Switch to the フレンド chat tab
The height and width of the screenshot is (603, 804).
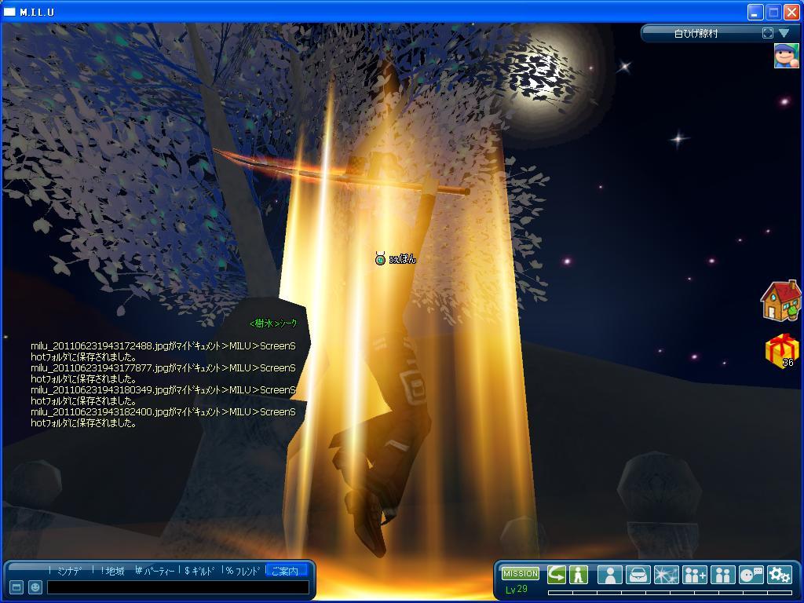pyautogui.click(x=243, y=571)
